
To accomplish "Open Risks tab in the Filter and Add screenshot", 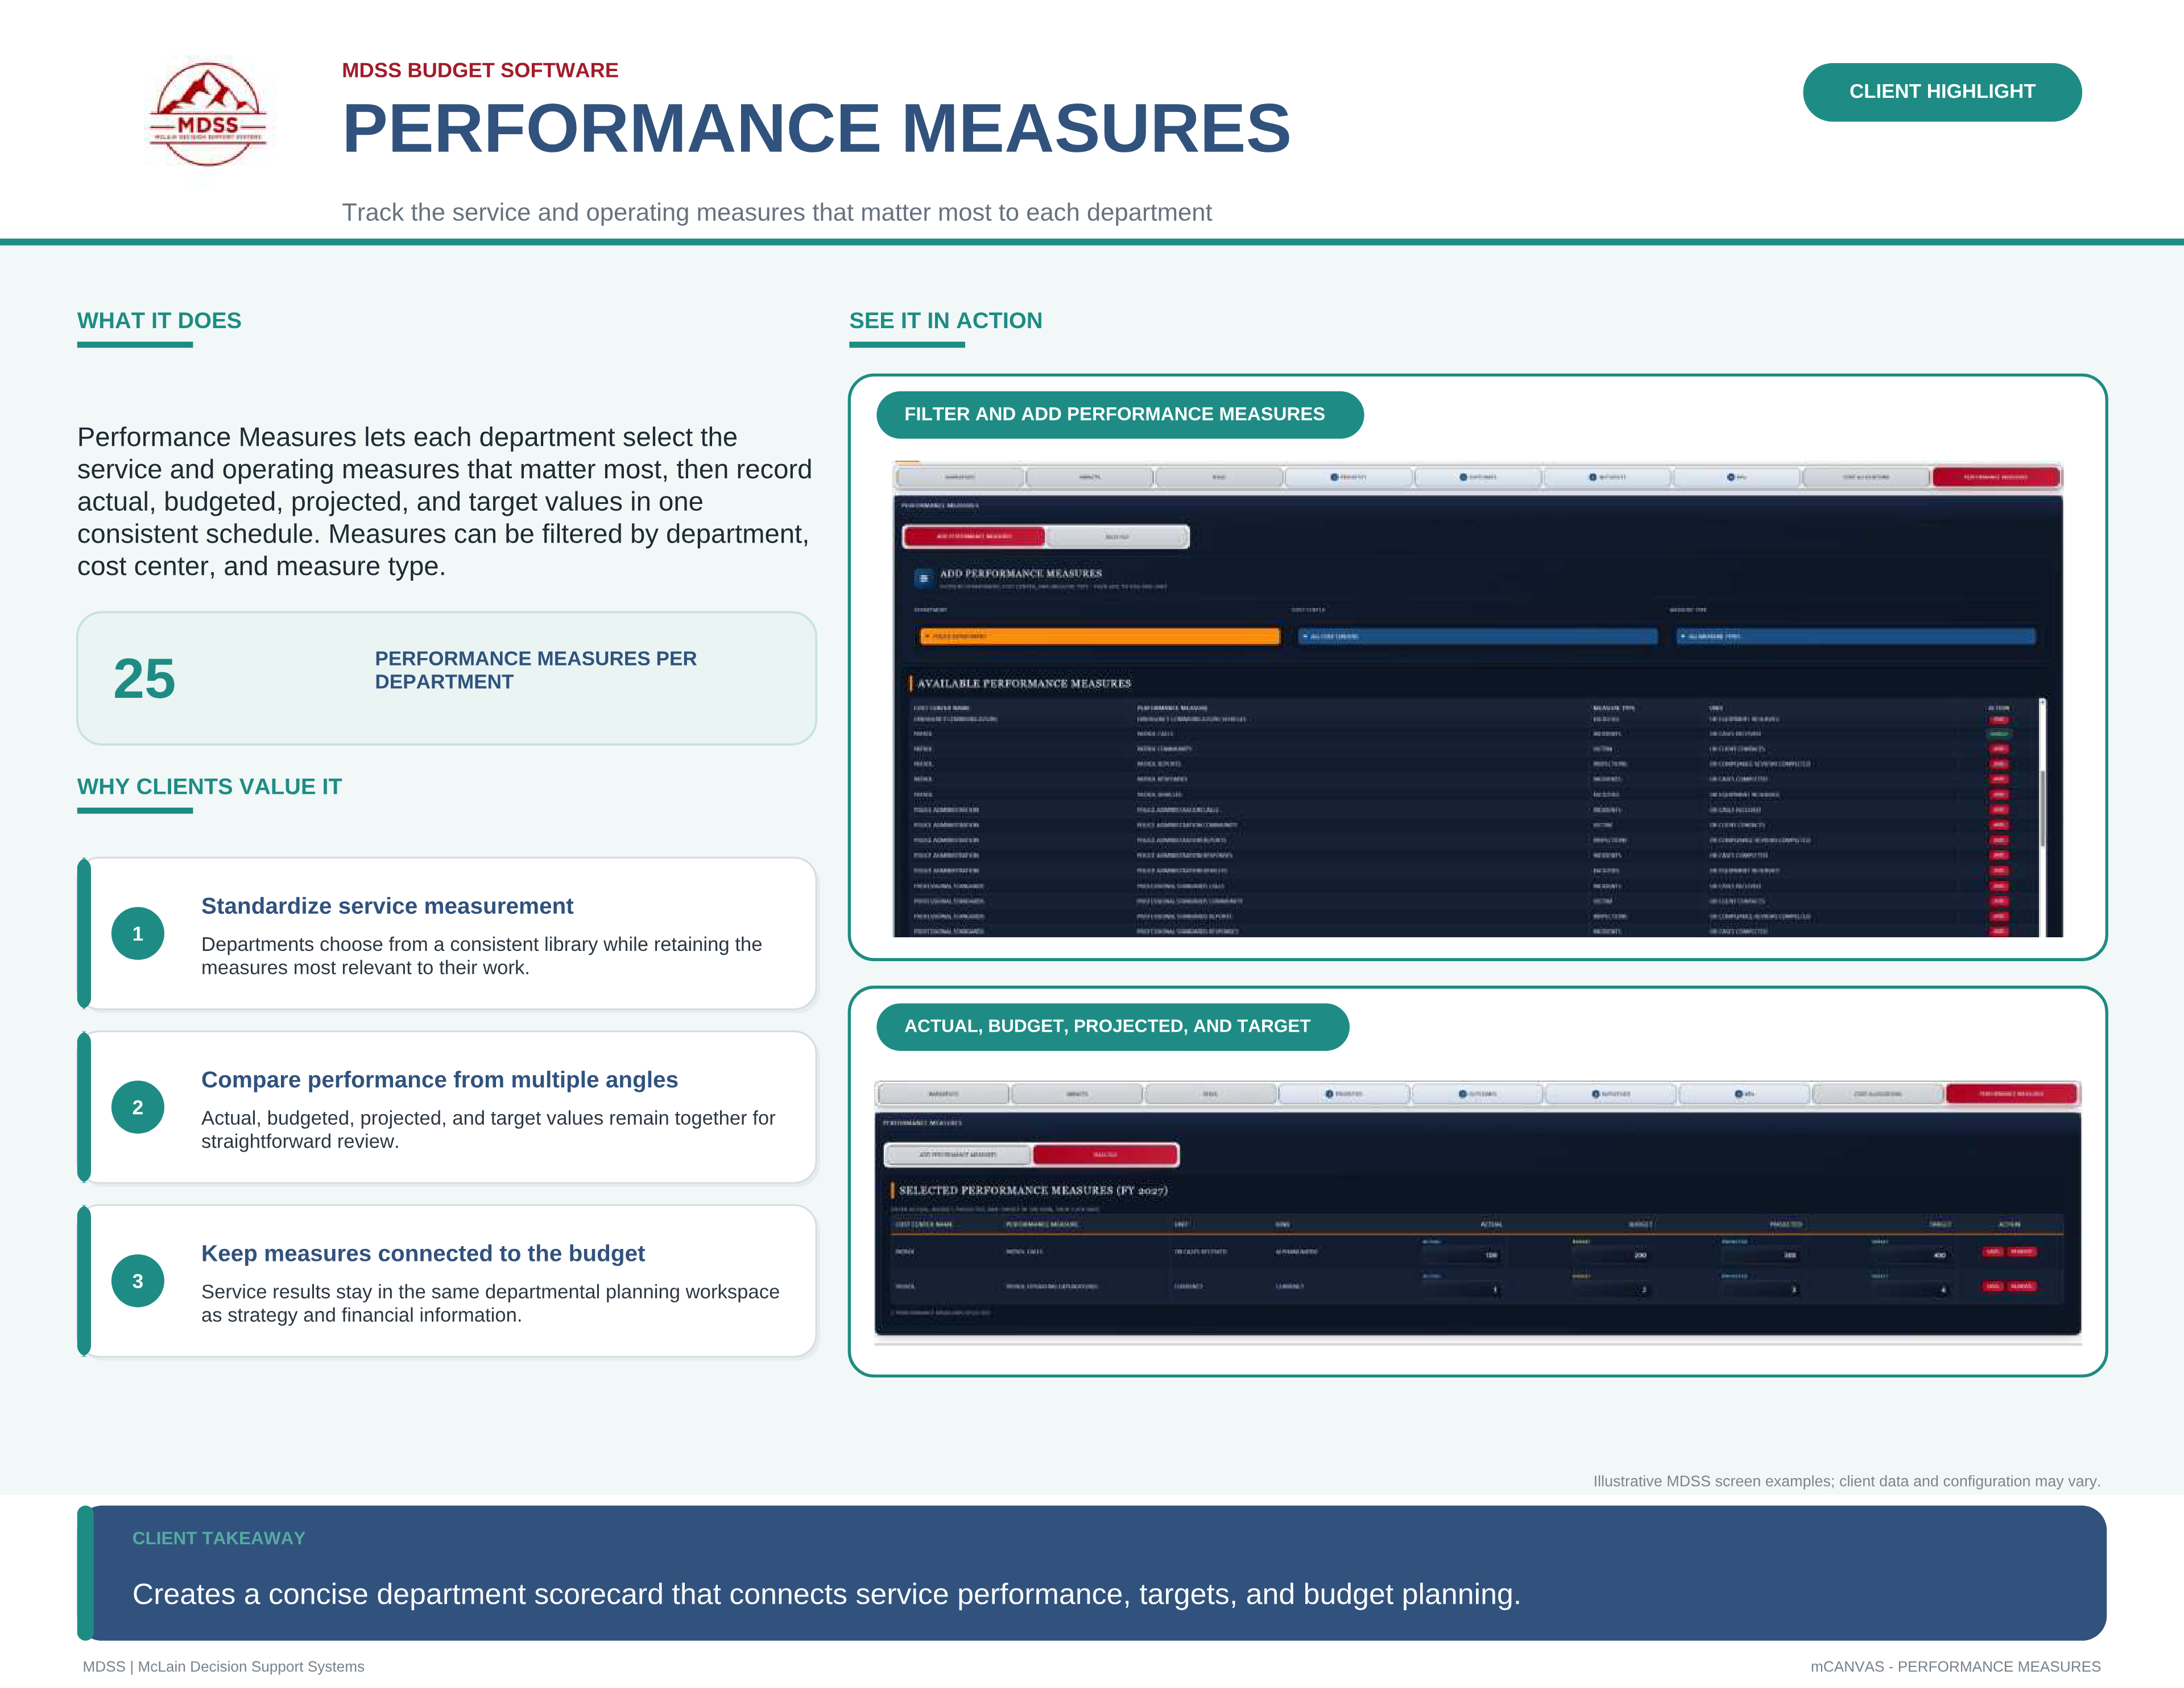I will tap(1219, 477).
